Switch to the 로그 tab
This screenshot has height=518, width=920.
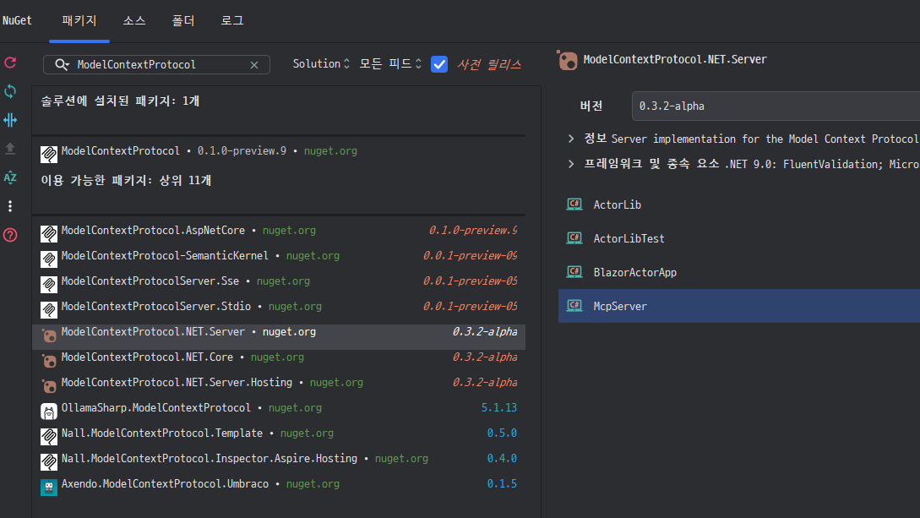pyautogui.click(x=232, y=20)
